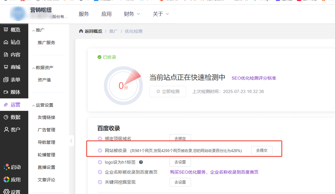Open the SEO优化检测评分标准 link

click(254, 78)
